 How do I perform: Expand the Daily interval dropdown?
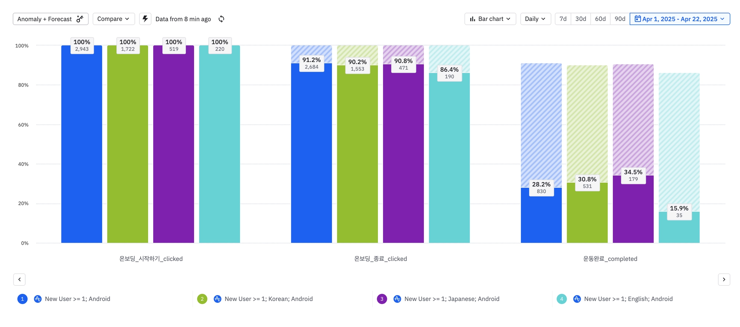coord(535,19)
